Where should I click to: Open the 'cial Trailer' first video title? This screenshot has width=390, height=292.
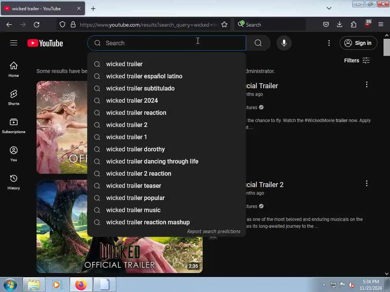[x=262, y=86]
